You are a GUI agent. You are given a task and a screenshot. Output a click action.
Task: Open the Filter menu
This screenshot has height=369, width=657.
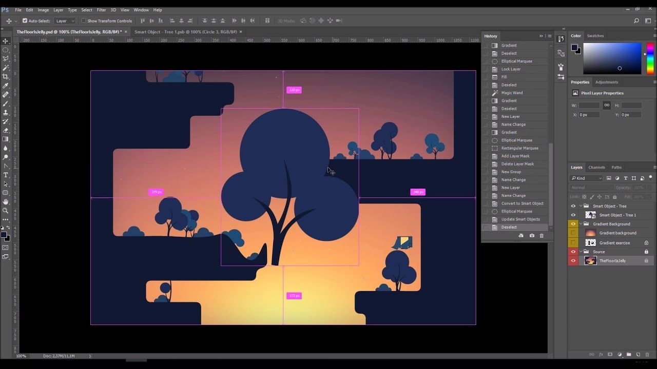click(x=101, y=10)
